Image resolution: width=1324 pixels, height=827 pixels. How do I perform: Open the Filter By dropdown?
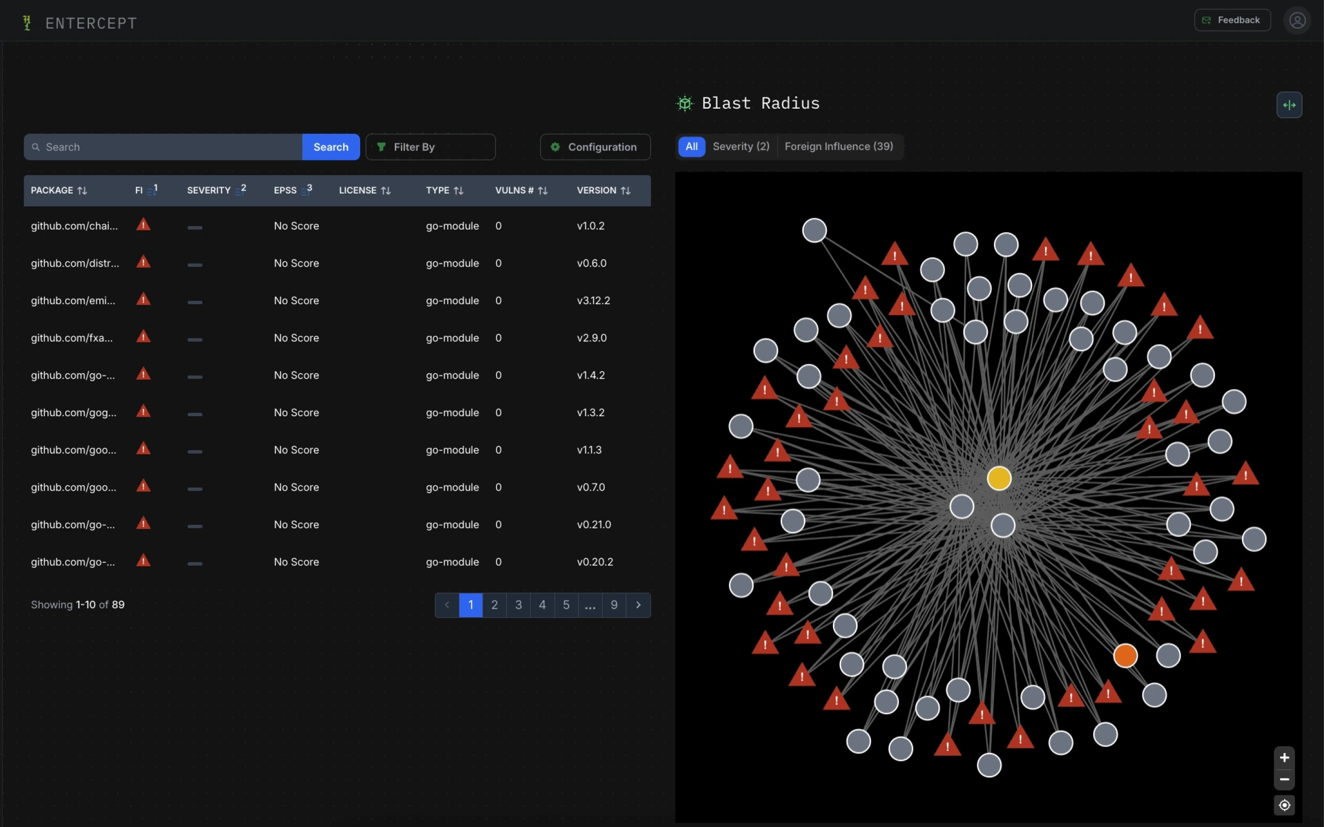[430, 147]
